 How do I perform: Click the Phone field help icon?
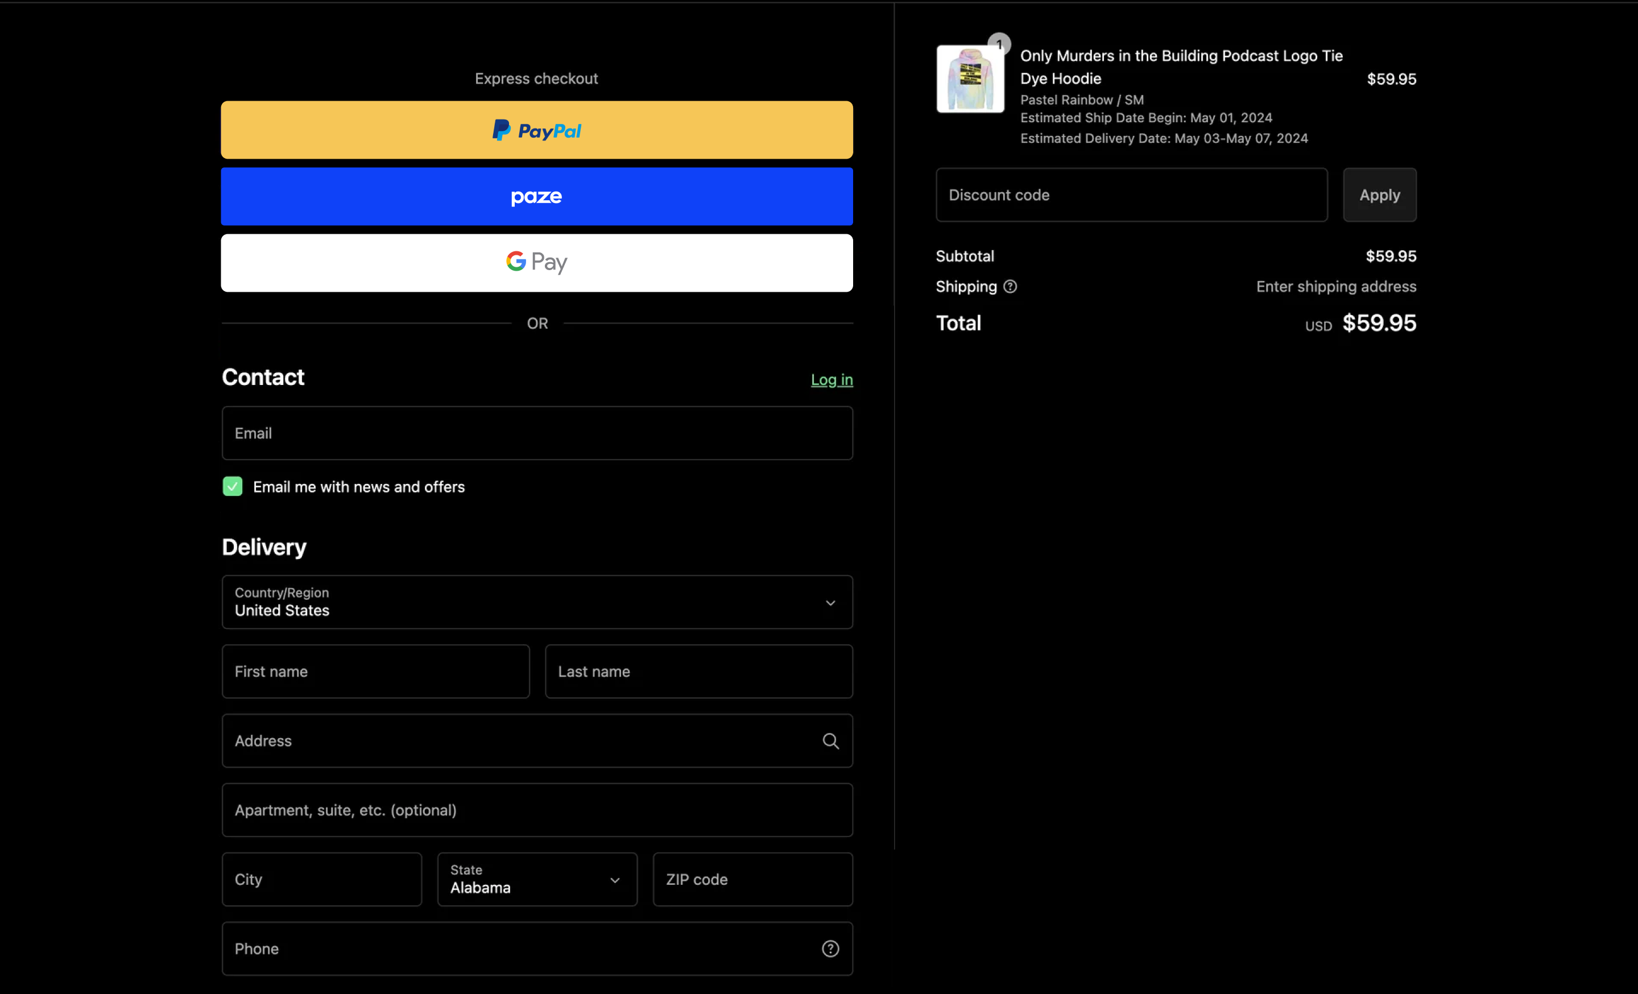[830, 949]
